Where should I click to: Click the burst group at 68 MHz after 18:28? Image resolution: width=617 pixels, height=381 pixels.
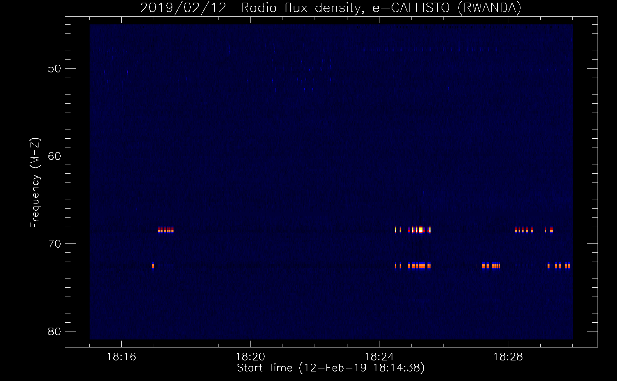524,230
